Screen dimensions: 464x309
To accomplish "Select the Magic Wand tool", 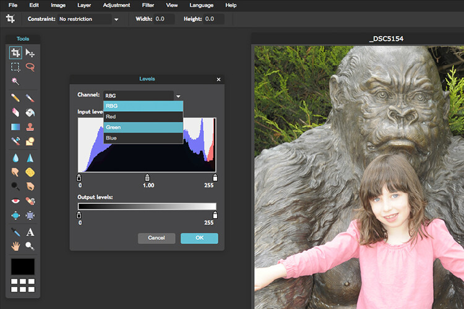I will tap(15, 82).
